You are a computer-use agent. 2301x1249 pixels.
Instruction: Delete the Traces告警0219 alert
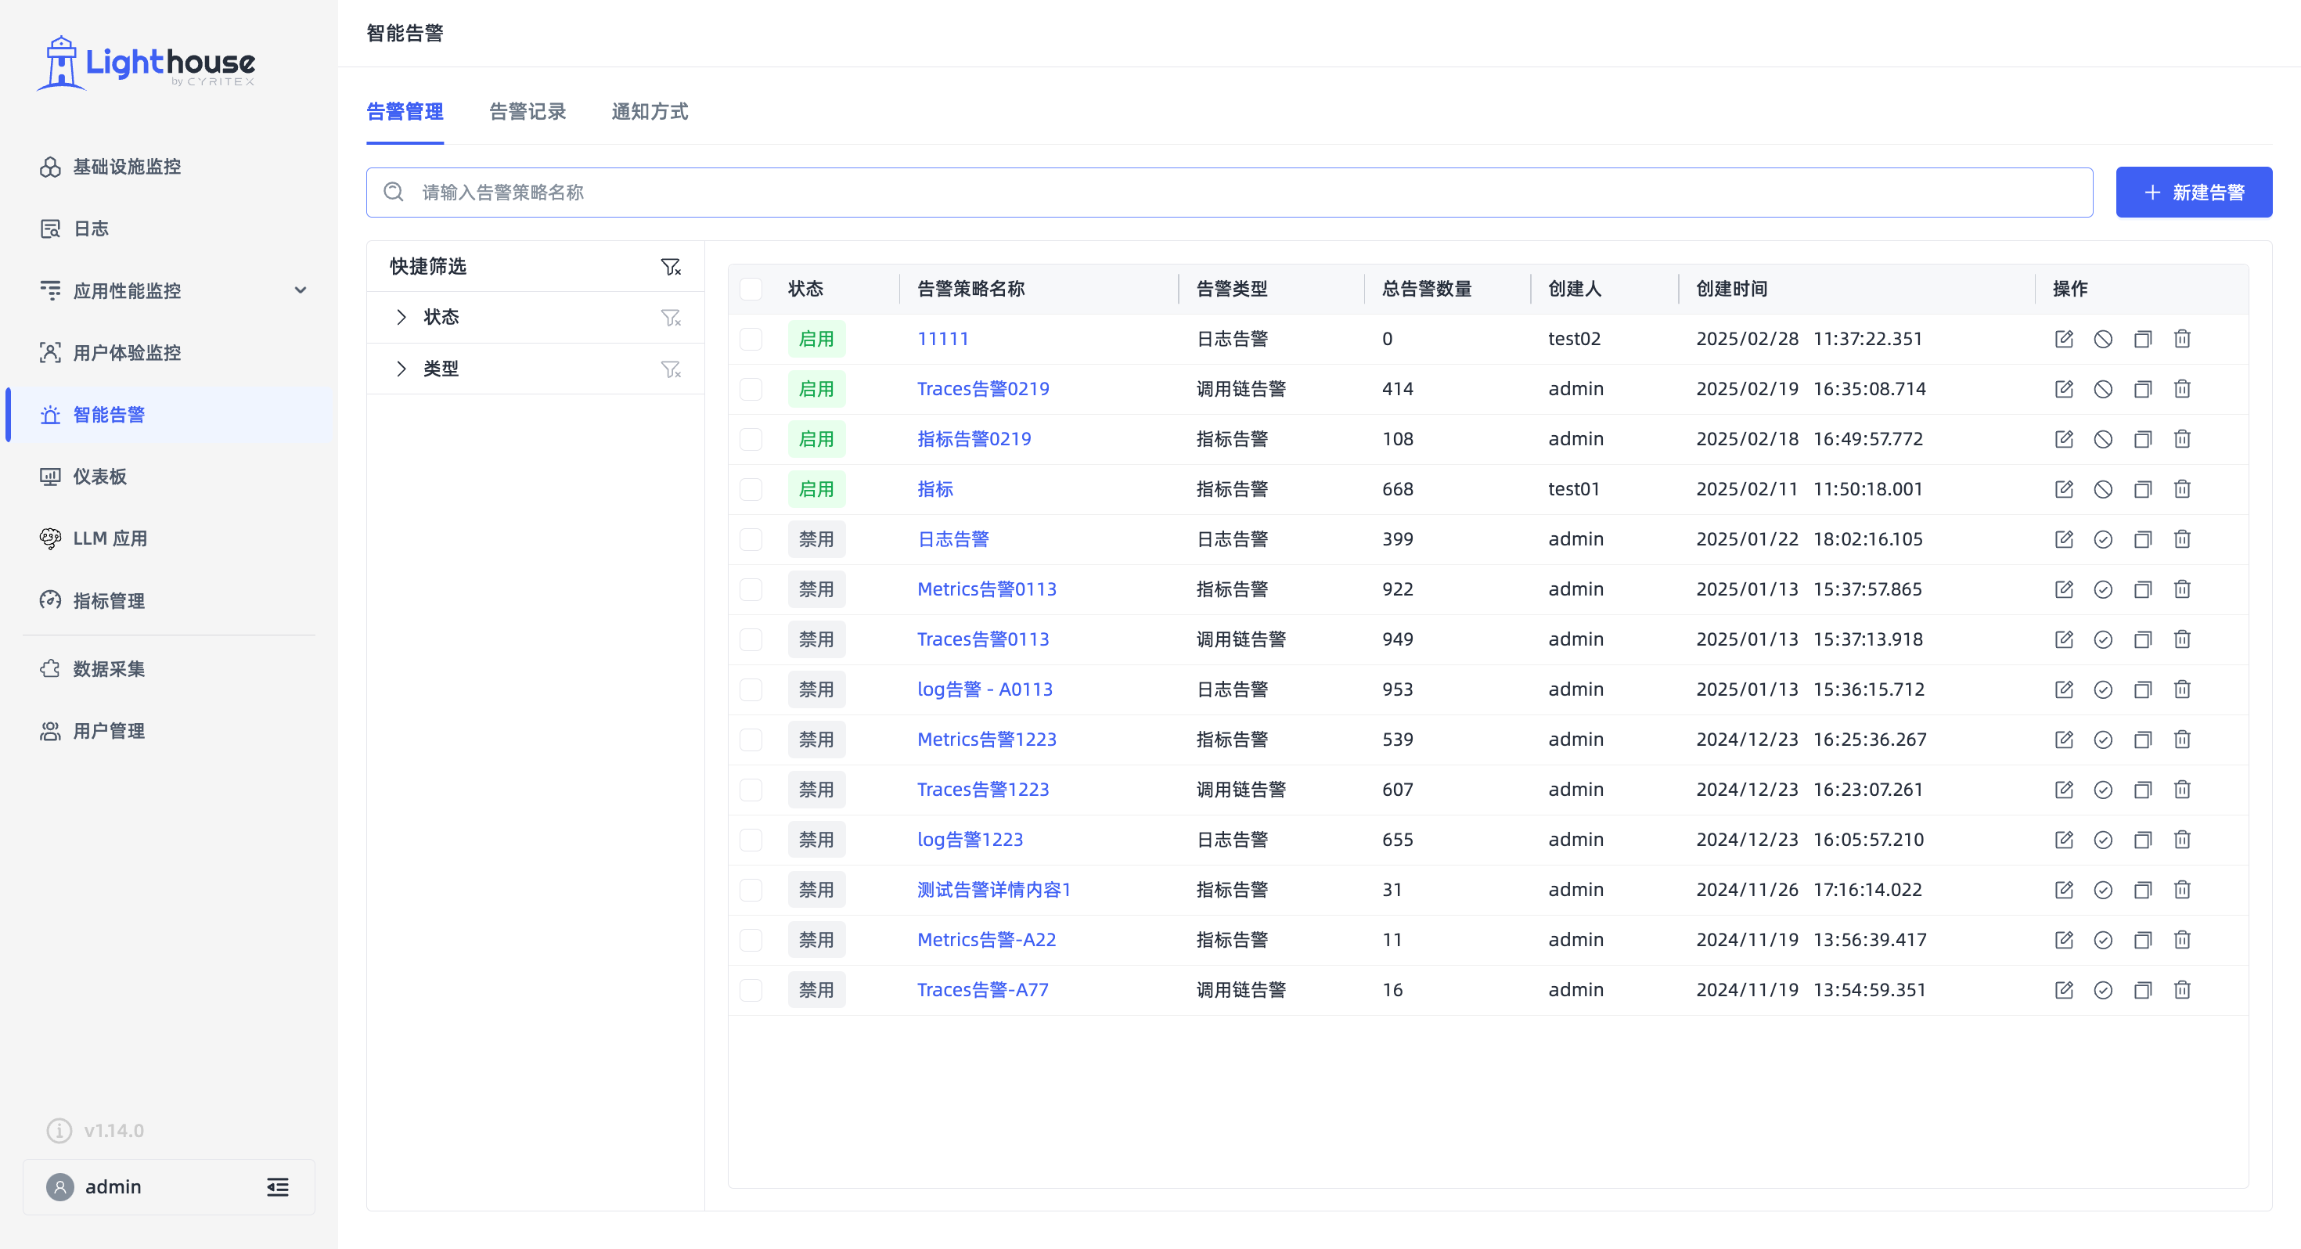2181,389
